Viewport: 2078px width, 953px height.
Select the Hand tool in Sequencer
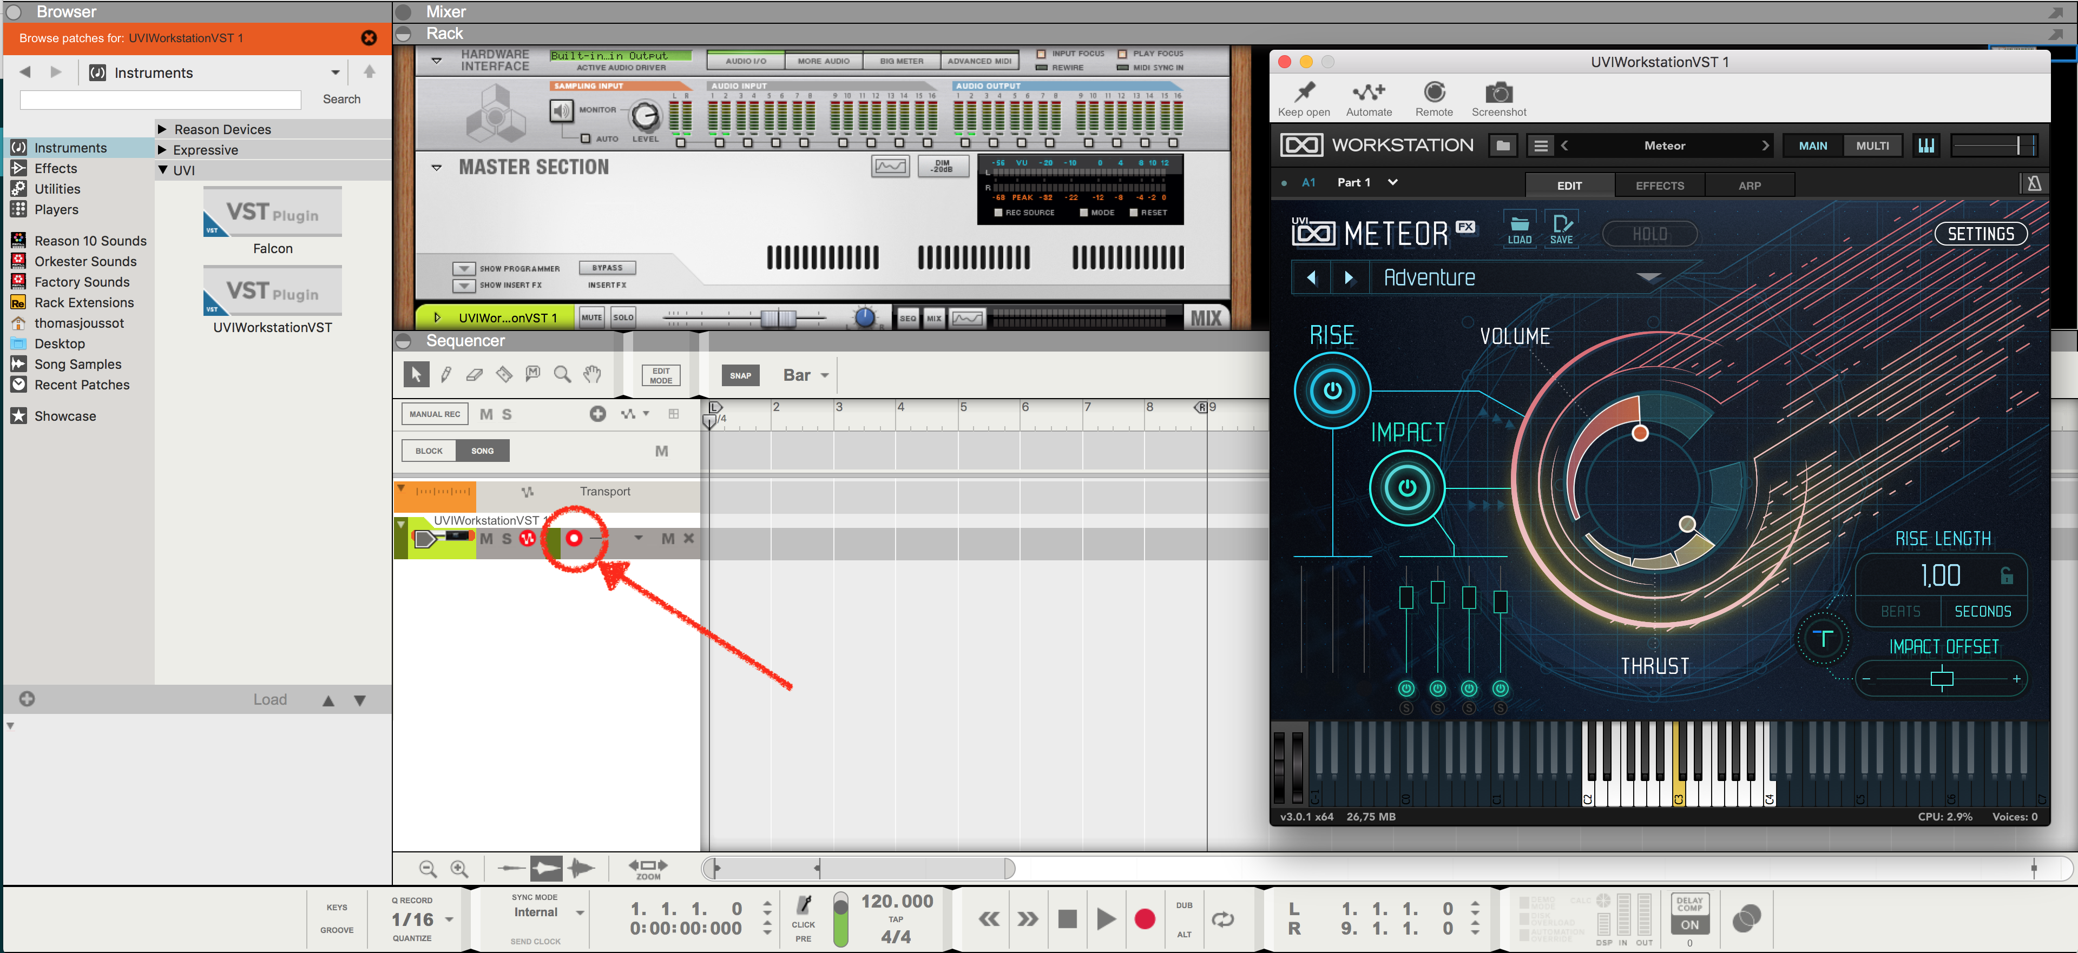click(593, 374)
